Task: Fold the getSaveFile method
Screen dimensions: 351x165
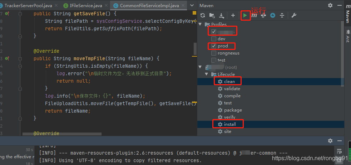Action: 20,14
